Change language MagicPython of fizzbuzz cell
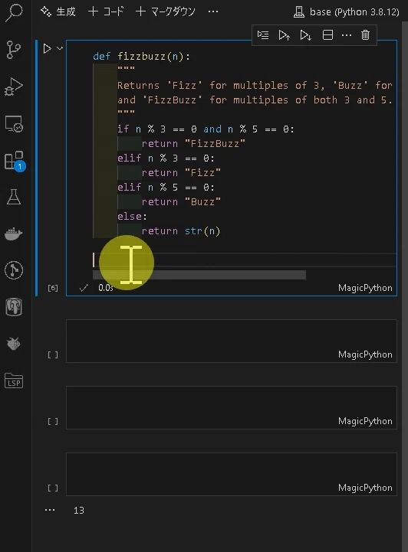This screenshot has height=552, width=408. pyautogui.click(x=365, y=288)
